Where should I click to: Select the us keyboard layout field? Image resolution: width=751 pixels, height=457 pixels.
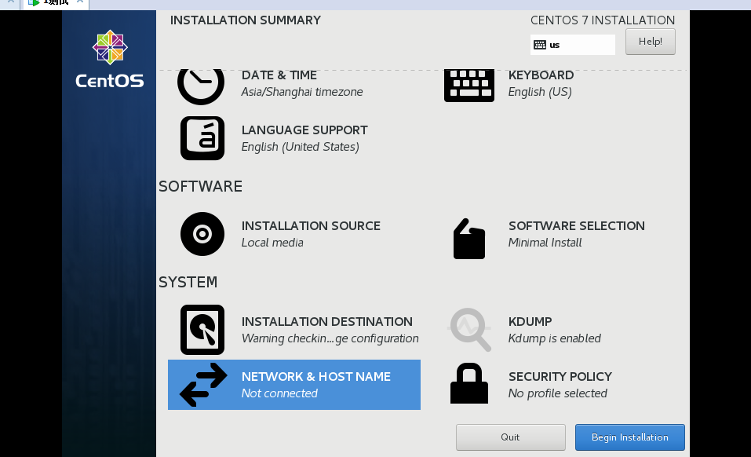(572, 45)
